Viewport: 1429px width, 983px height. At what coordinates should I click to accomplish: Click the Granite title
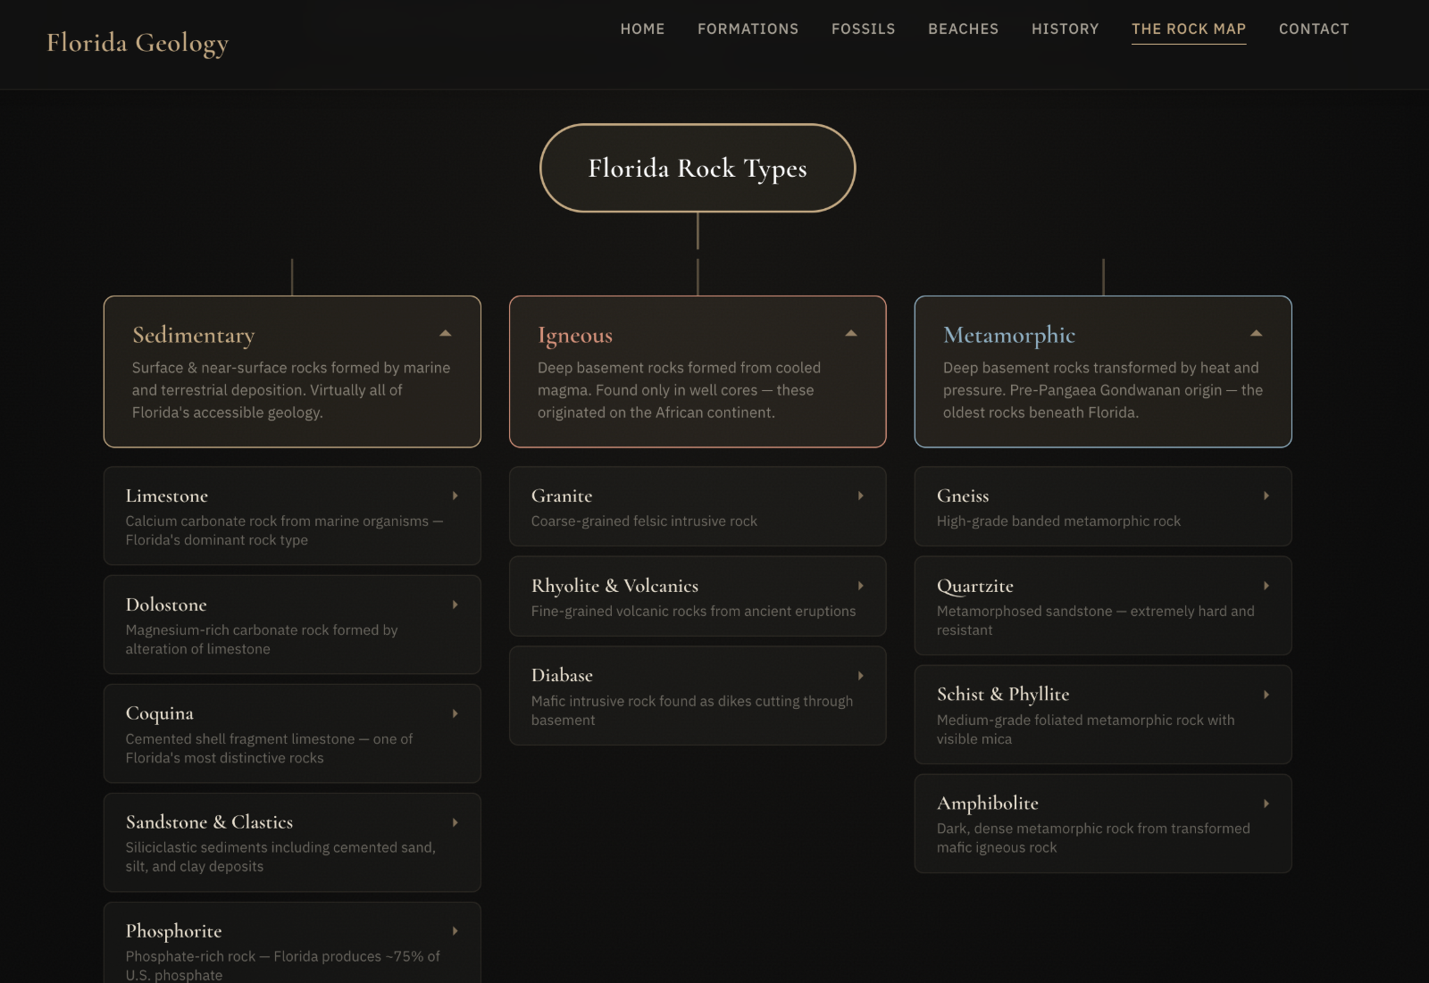[562, 496]
